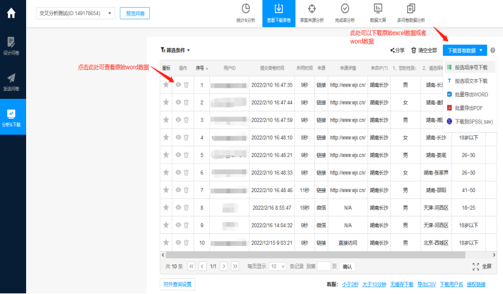This screenshot has width=503, height=294.
Task: View row 10 response via eye icon
Action: [178, 242]
